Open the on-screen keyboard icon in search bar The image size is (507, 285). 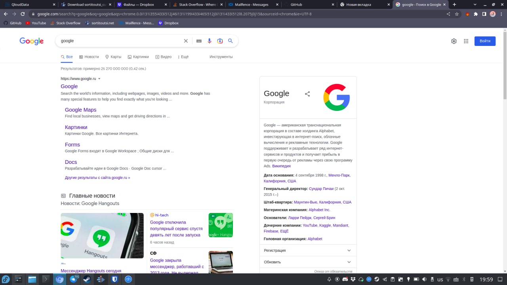(x=199, y=41)
